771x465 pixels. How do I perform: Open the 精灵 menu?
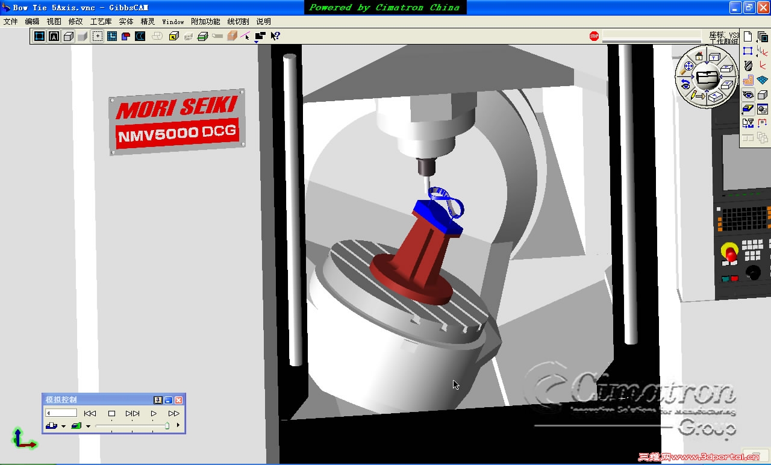(148, 22)
